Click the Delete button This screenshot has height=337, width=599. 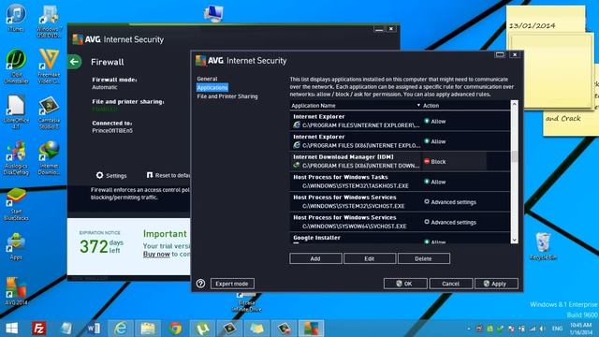(x=424, y=258)
